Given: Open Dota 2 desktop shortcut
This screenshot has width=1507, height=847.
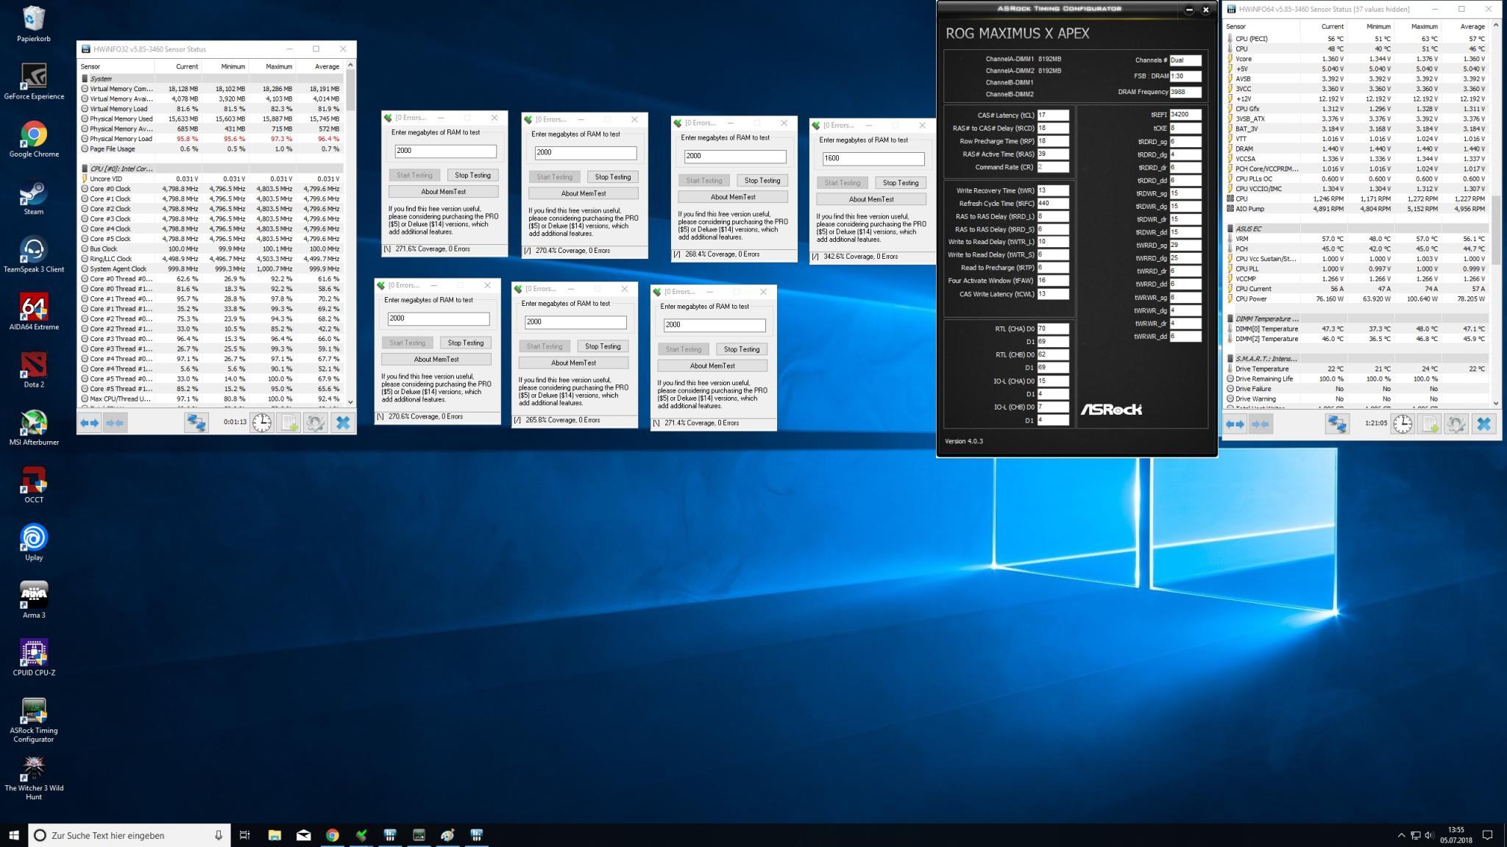Looking at the screenshot, I should (x=34, y=370).
